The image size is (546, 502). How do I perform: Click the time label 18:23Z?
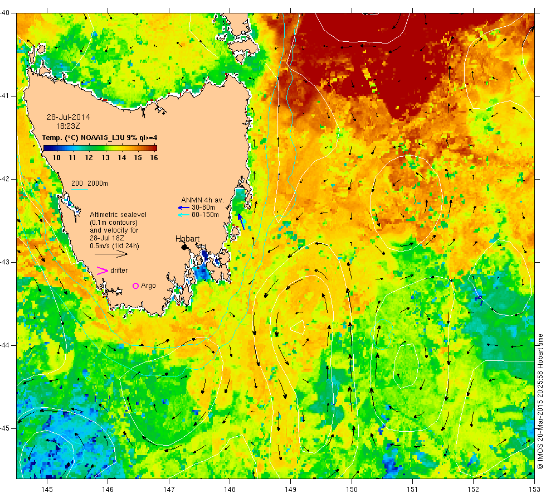68,126
